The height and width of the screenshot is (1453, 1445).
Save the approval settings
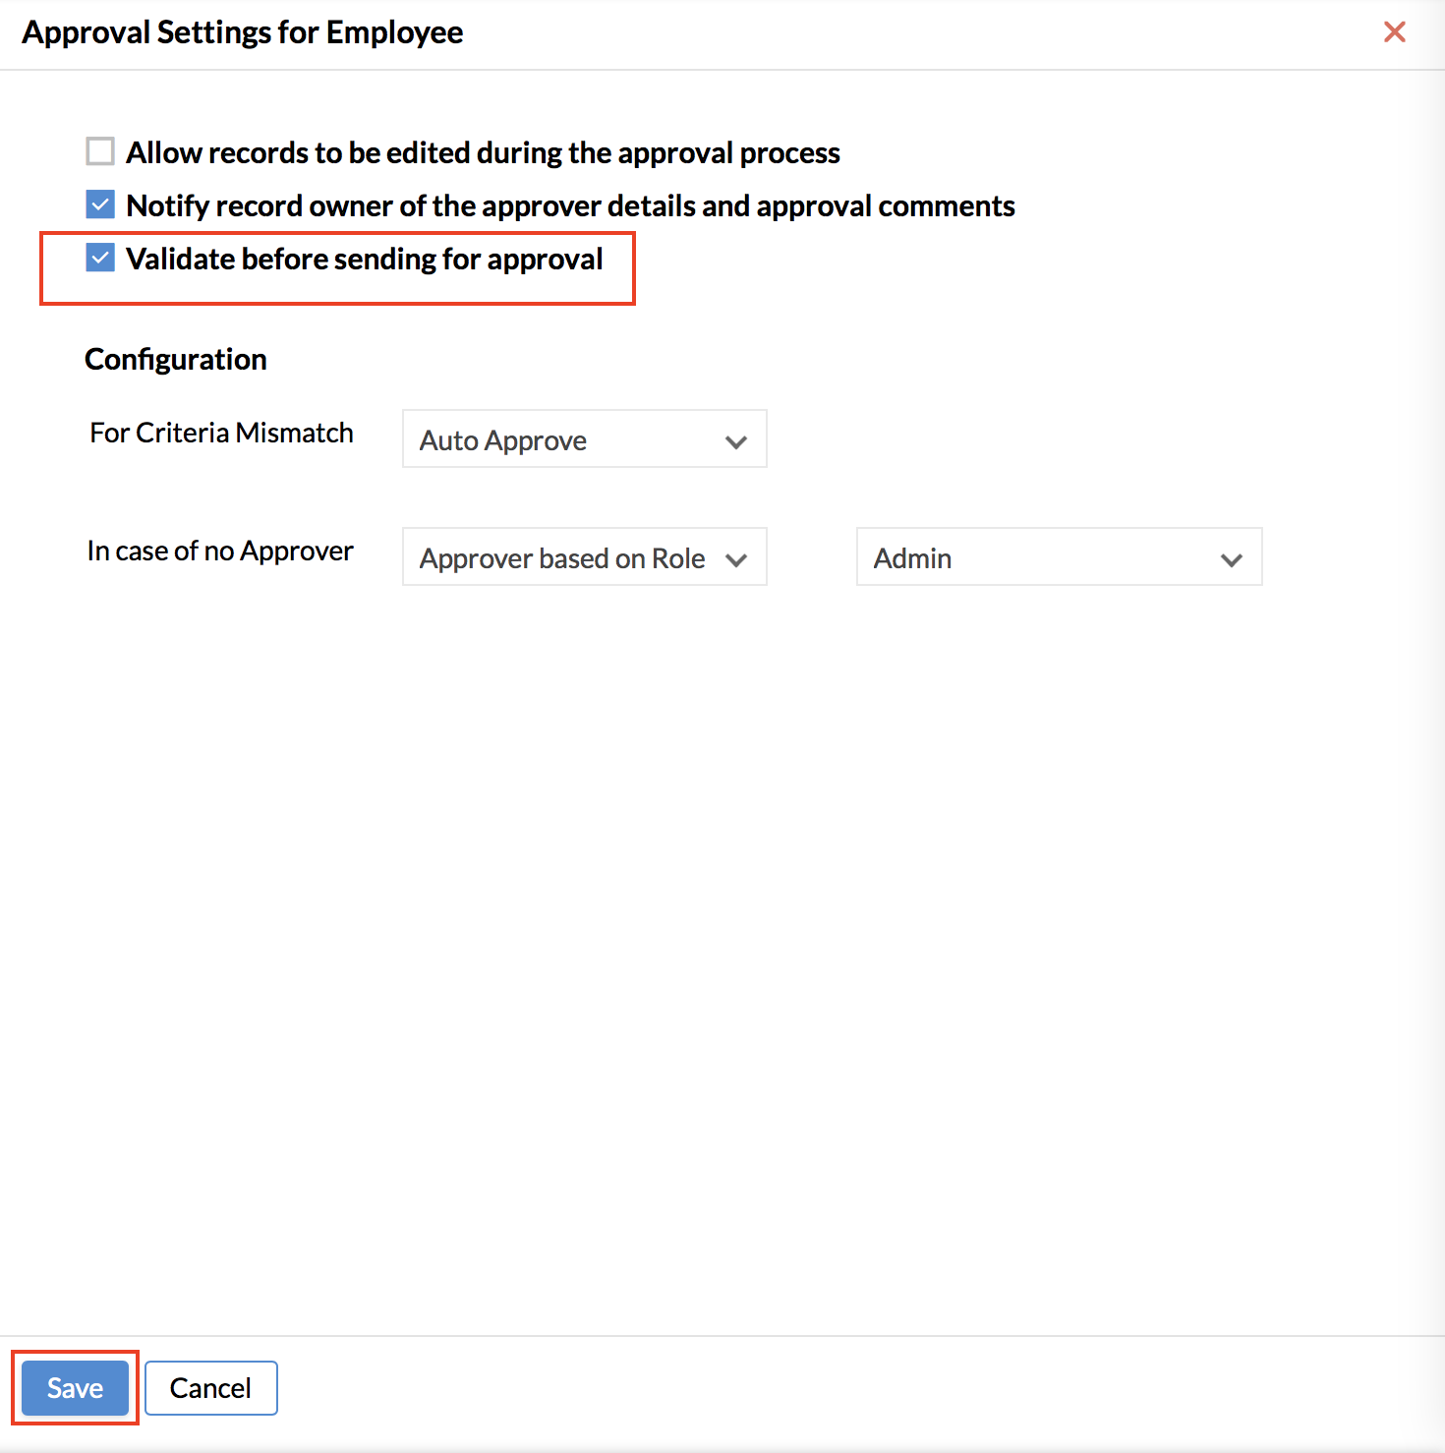(x=76, y=1388)
